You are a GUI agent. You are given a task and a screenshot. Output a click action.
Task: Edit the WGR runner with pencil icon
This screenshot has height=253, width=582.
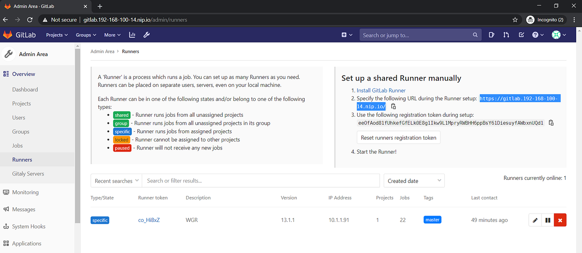point(535,220)
